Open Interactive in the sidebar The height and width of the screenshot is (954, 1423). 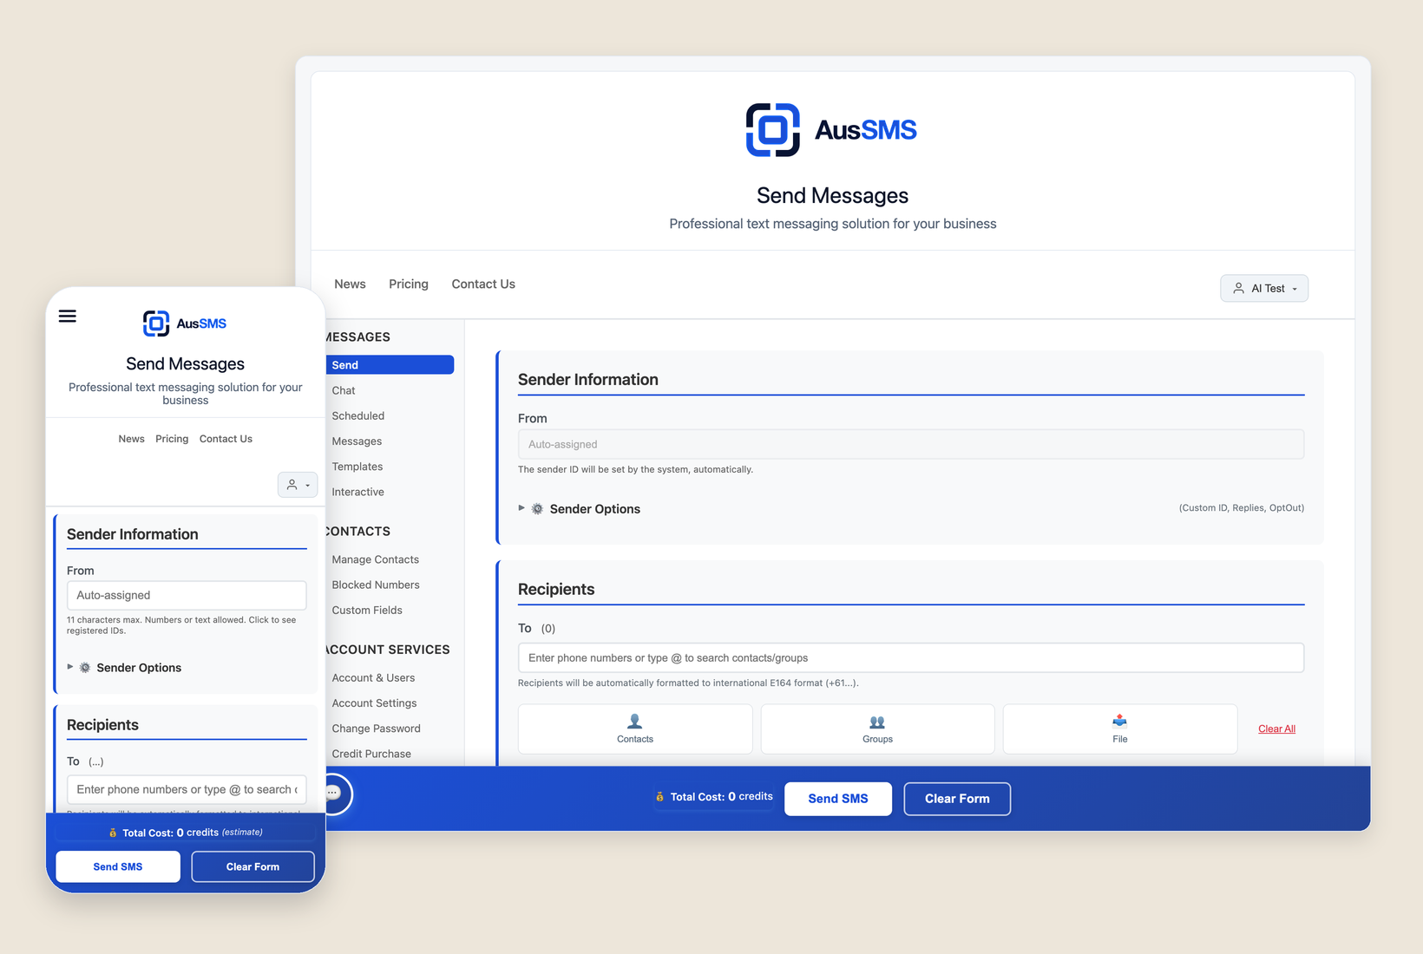[357, 492]
